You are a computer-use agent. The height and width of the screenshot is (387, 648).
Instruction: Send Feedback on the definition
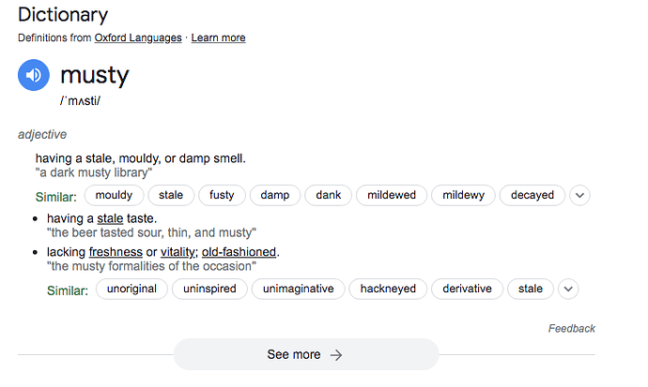tap(572, 329)
